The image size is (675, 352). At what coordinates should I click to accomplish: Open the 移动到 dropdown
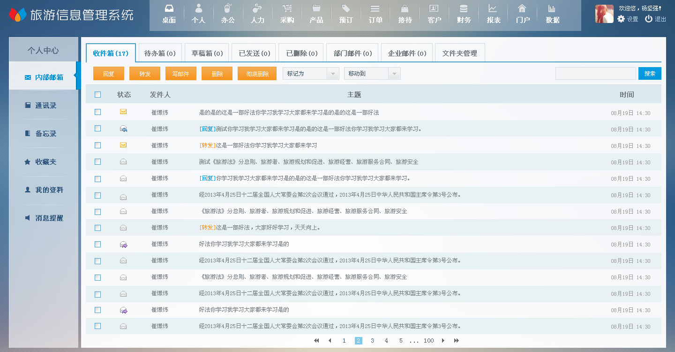pos(372,74)
